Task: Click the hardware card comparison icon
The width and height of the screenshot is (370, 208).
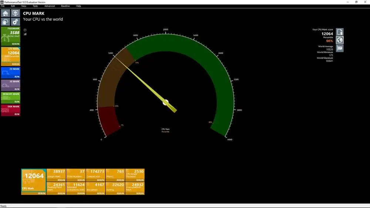Action: pyautogui.click(x=340, y=48)
